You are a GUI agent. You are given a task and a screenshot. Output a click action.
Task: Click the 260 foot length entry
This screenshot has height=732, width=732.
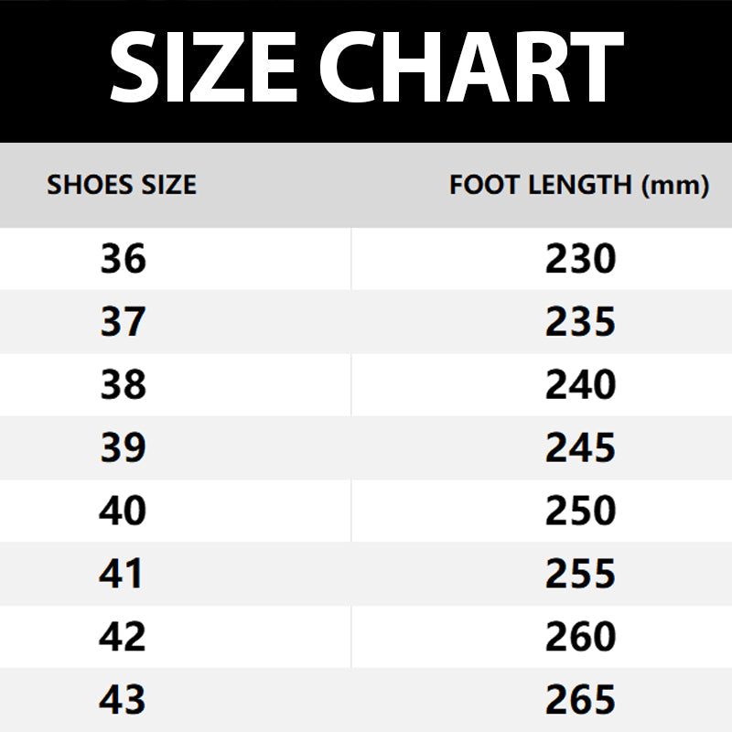coord(581,637)
